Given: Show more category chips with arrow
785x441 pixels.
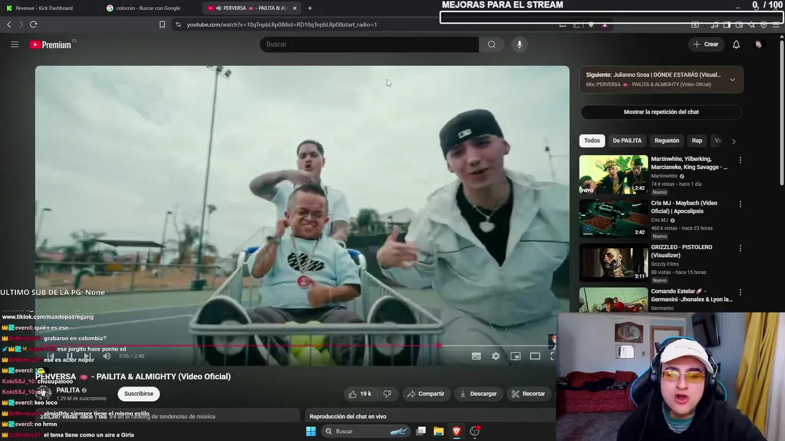Looking at the screenshot, I should click(x=733, y=141).
